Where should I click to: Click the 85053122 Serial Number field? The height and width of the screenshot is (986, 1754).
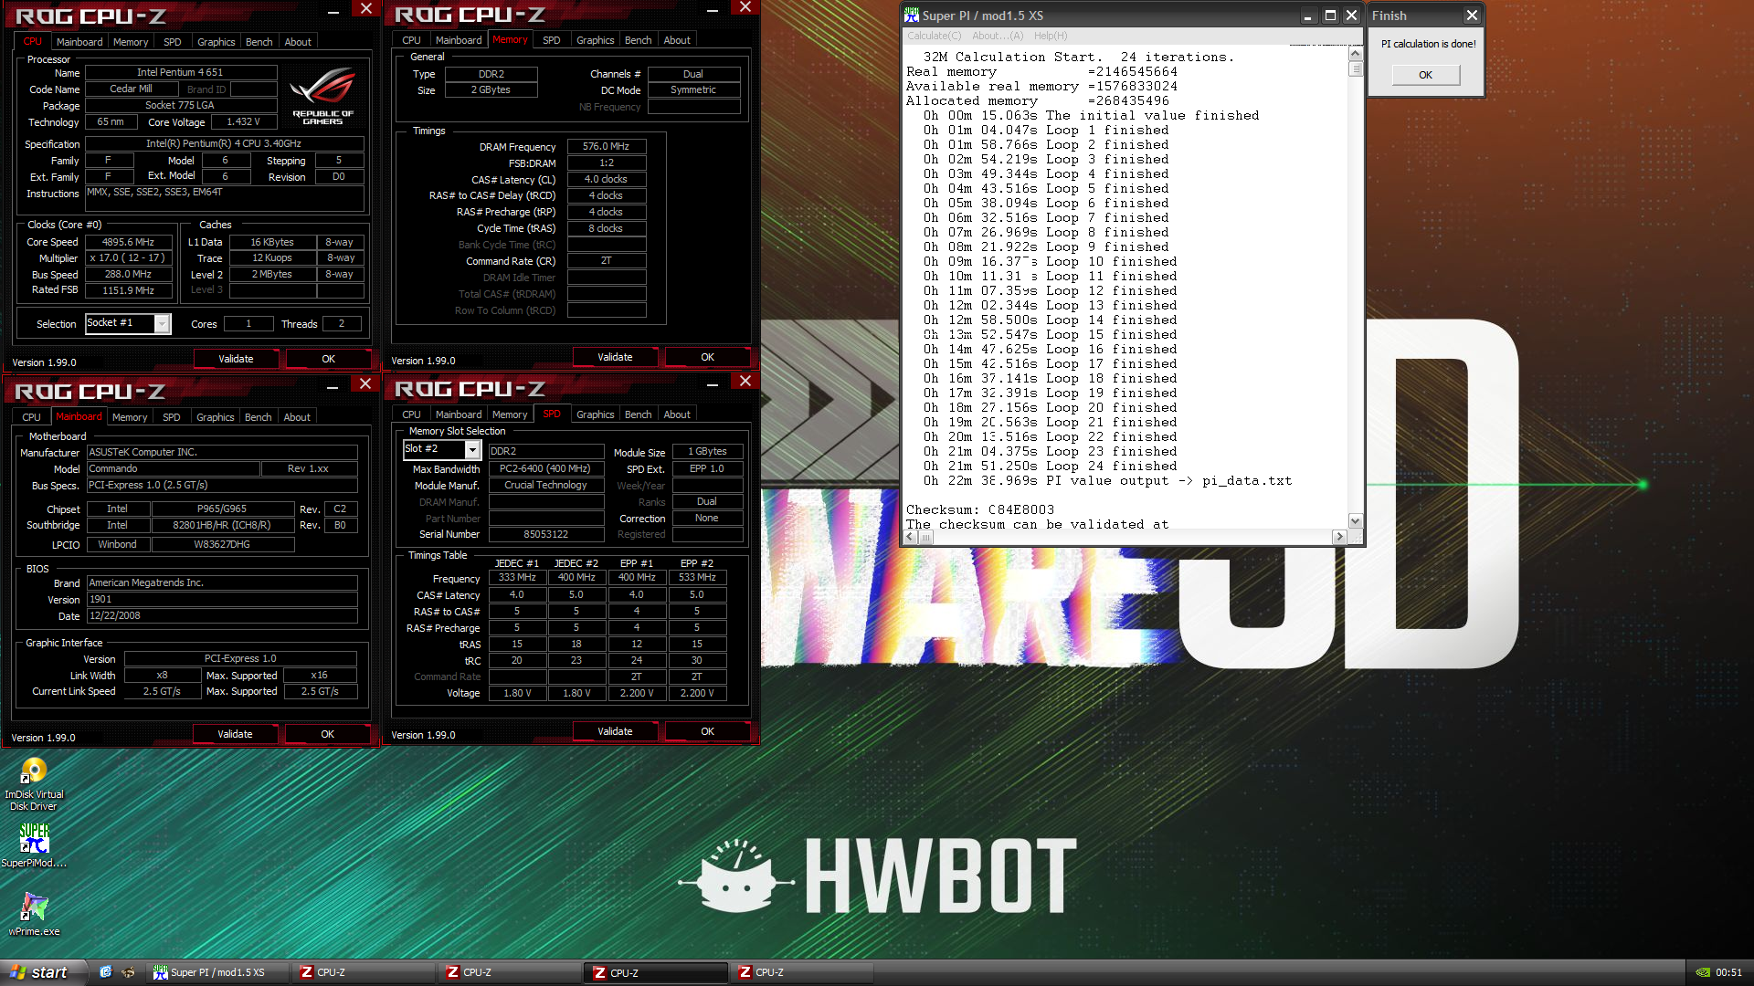click(546, 535)
